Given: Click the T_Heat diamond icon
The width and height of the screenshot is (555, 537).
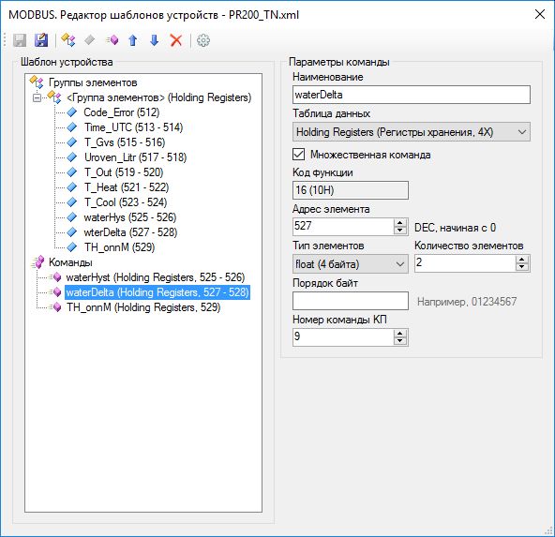Looking at the screenshot, I should point(72,187).
